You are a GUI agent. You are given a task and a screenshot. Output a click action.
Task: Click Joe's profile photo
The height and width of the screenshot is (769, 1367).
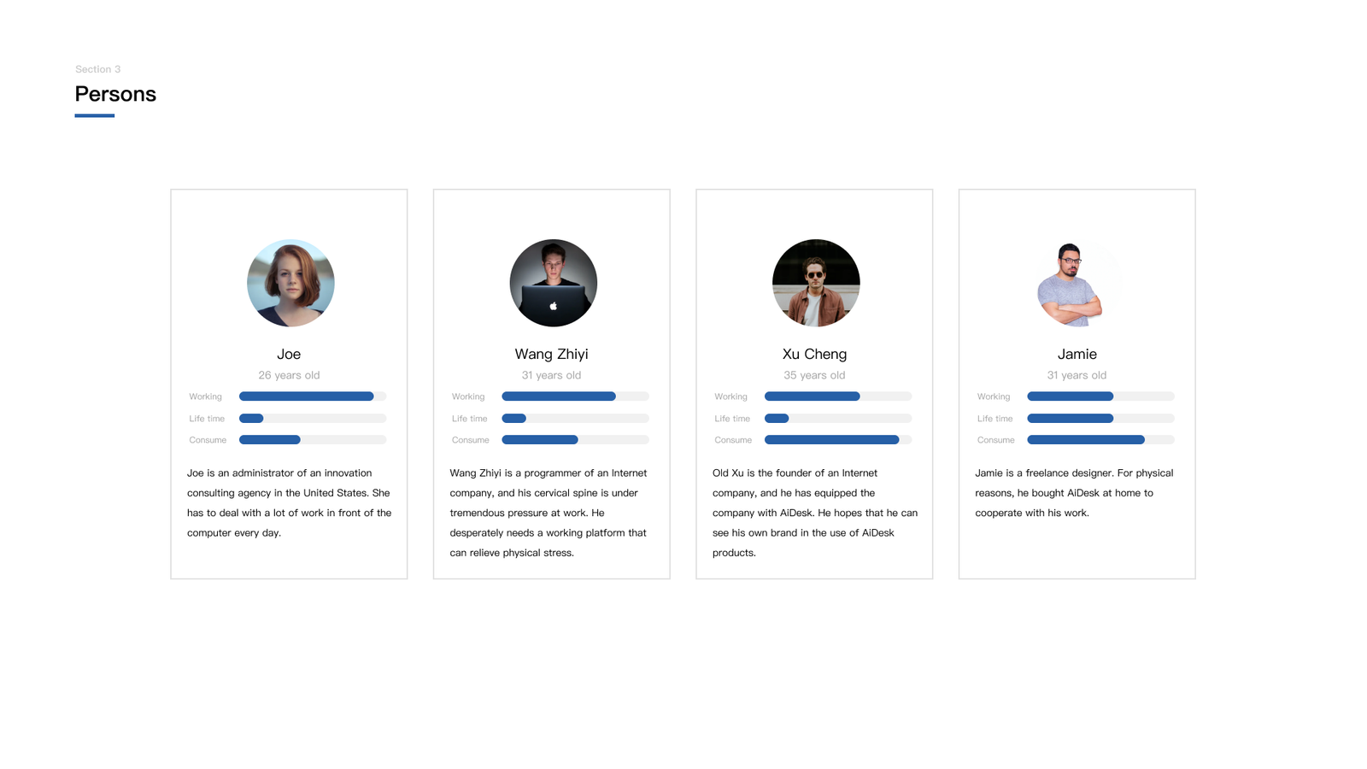coord(290,283)
